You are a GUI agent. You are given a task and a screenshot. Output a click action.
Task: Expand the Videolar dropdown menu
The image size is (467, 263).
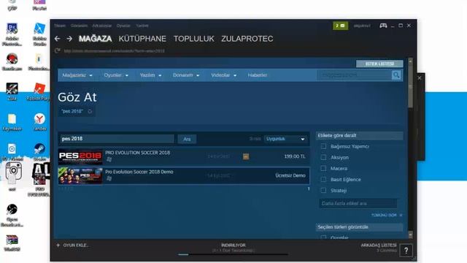(x=224, y=75)
